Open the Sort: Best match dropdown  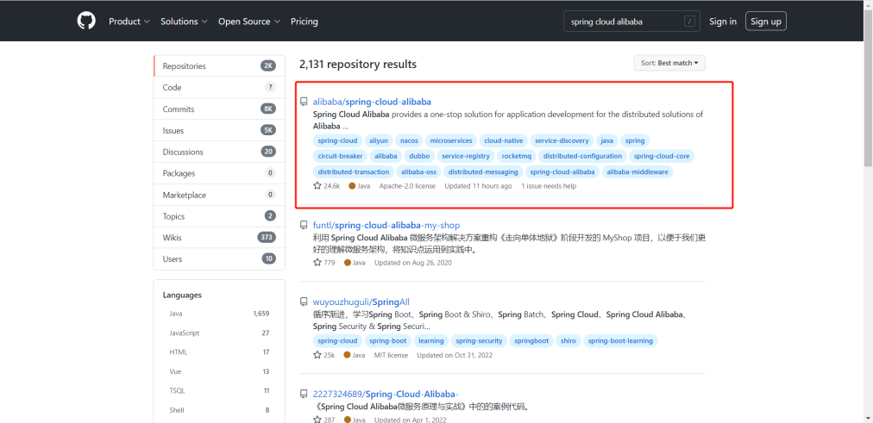pos(669,63)
